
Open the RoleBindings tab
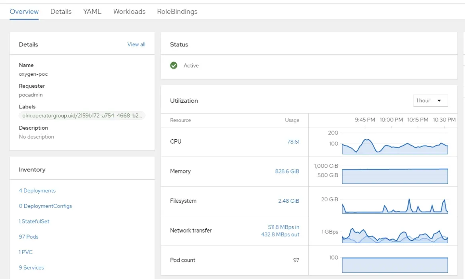pos(177,12)
